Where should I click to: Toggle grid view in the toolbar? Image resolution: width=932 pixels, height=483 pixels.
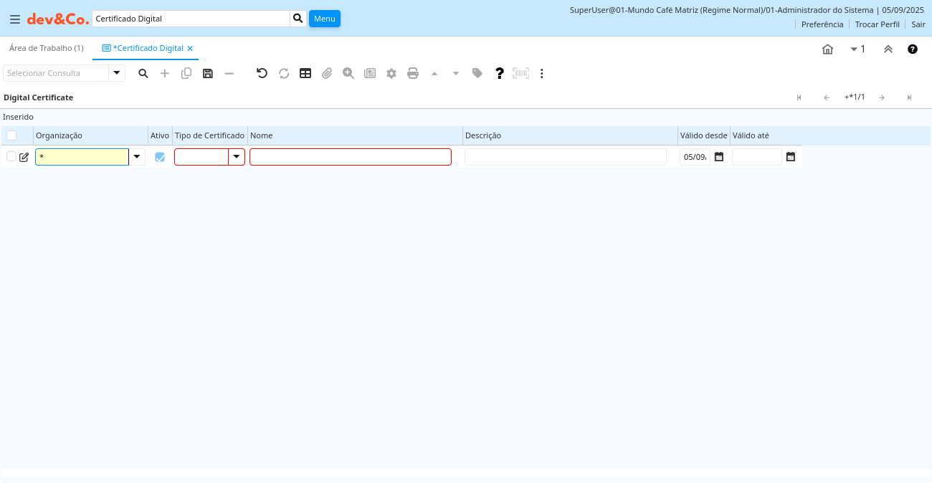tap(305, 73)
